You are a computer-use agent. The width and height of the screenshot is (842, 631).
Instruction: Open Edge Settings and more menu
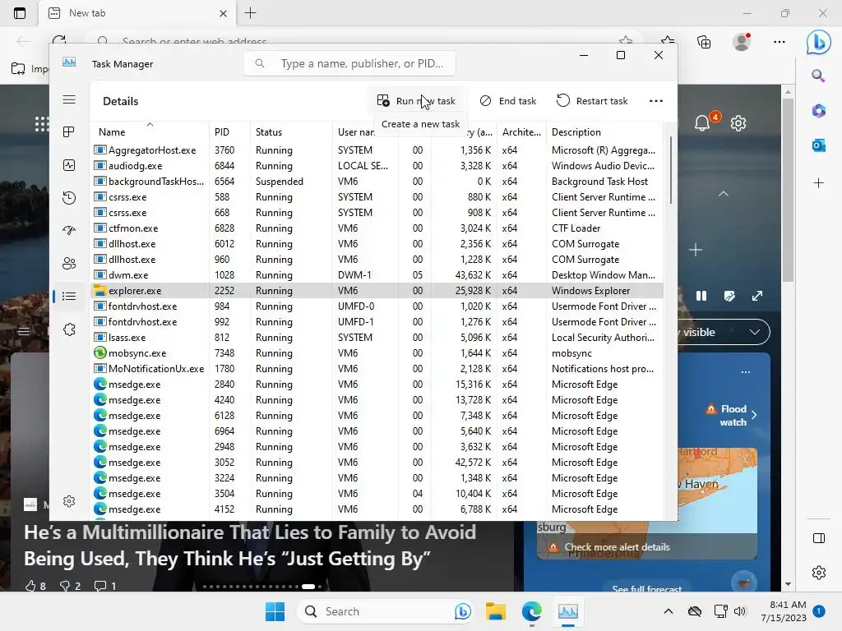[x=780, y=41]
